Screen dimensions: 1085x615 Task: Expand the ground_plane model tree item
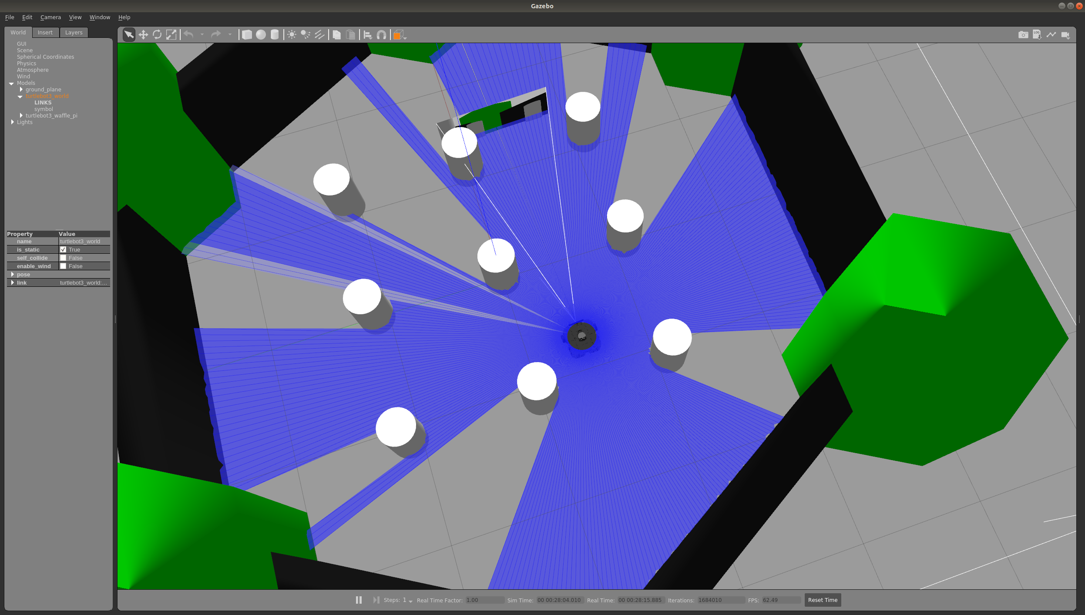click(21, 89)
